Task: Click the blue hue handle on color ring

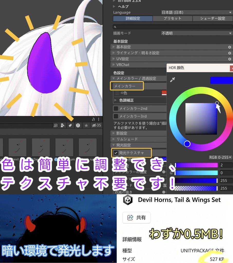Action: point(187,144)
